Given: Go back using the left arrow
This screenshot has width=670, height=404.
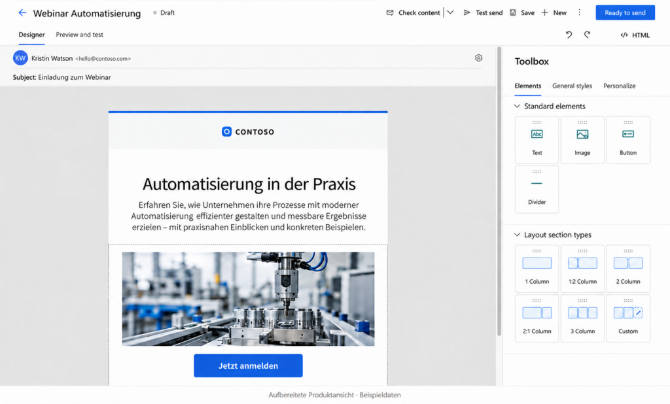Looking at the screenshot, I should (22, 13).
